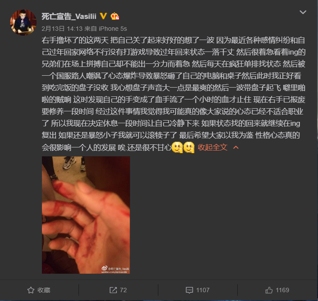Click the 收藏 favorite label
The image size is (318, 301).
coord(44,290)
